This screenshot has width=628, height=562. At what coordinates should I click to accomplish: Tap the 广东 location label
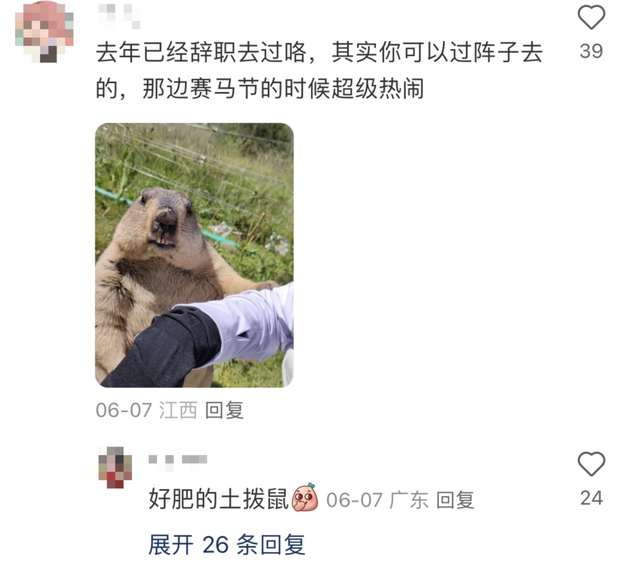tap(409, 500)
